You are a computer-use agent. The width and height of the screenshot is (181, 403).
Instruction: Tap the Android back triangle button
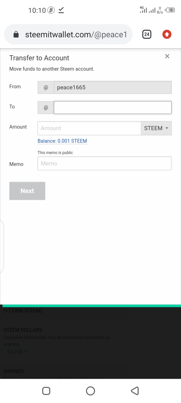135,391
